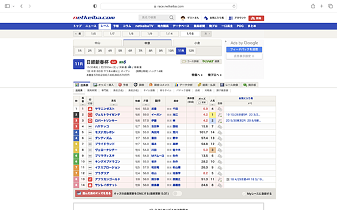Open the course detail button

[190, 61]
